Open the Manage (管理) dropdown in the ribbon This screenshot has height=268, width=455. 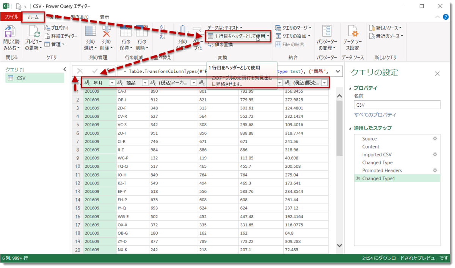(x=54, y=44)
